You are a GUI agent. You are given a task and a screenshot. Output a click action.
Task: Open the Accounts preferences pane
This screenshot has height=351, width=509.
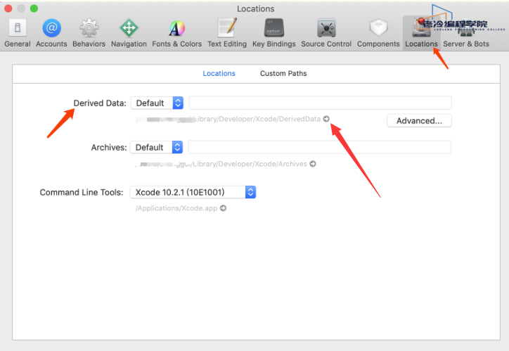51,33
